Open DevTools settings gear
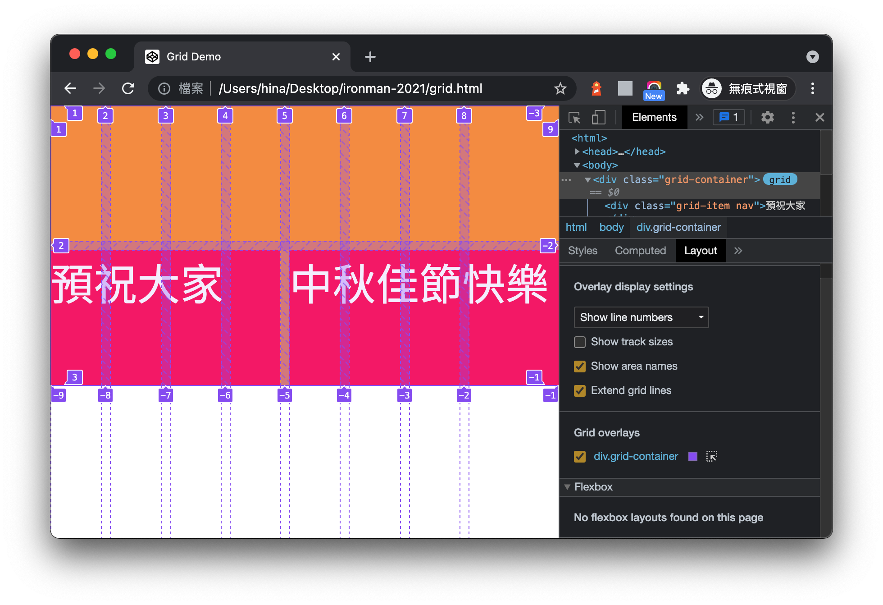 (768, 117)
